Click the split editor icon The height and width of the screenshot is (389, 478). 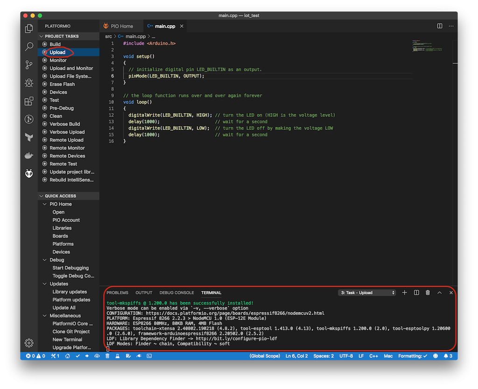click(440, 26)
